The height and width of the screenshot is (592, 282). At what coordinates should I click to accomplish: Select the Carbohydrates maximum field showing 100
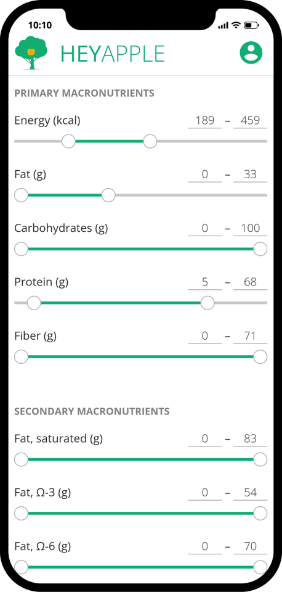coord(251,228)
